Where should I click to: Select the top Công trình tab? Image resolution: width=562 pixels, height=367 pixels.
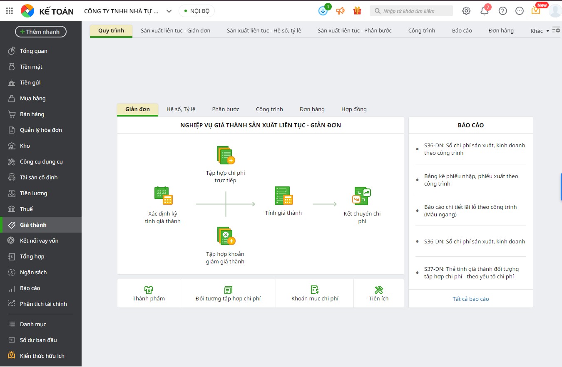coord(422,30)
